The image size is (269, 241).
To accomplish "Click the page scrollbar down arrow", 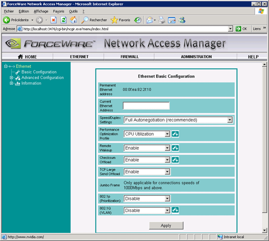I will coord(265,230).
